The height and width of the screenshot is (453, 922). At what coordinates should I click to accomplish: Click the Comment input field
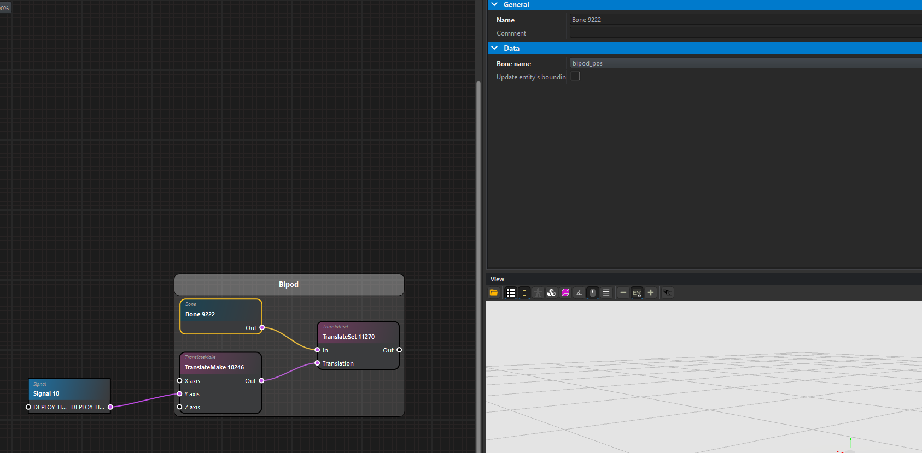tap(744, 33)
